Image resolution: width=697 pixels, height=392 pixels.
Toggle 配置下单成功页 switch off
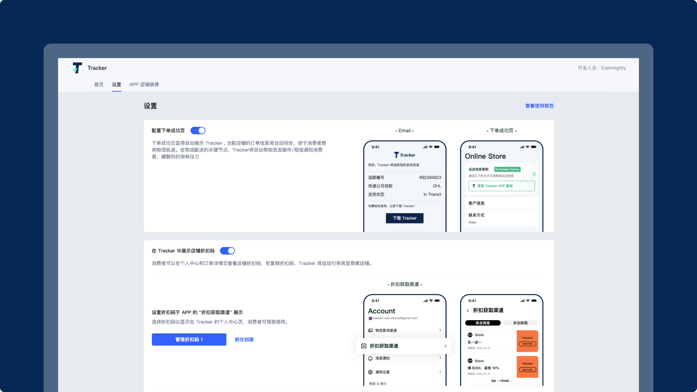[x=198, y=130]
